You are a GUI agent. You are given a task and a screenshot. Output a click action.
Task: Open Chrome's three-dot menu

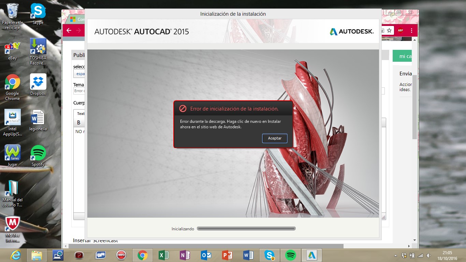pyautogui.click(x=412, y=30)
